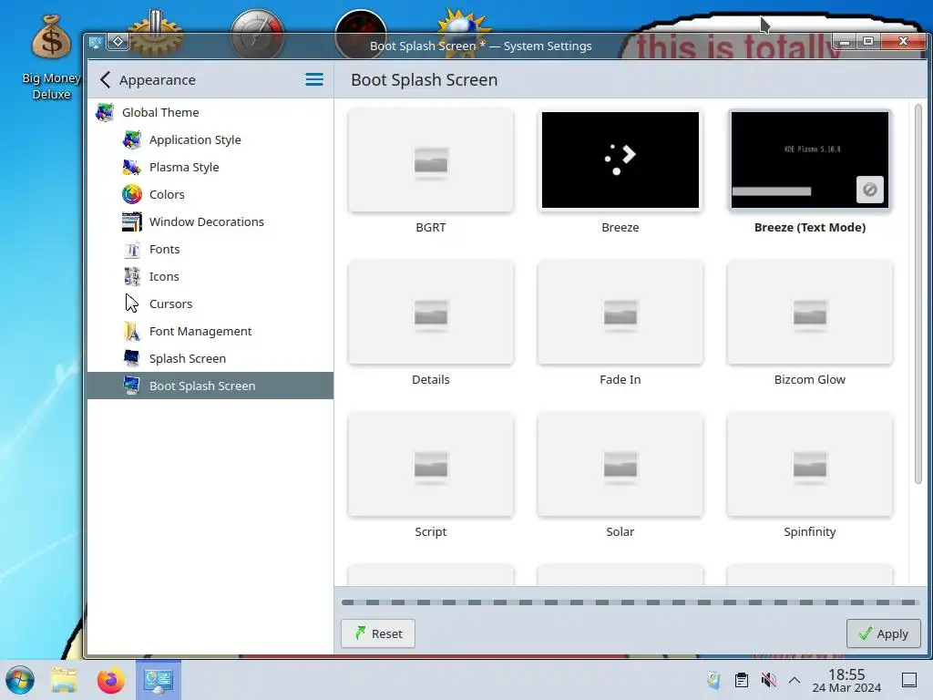This screenshot has height=700, width=933.
Task: Expand hidden system tray icons arrow
Action: (795, 680)
